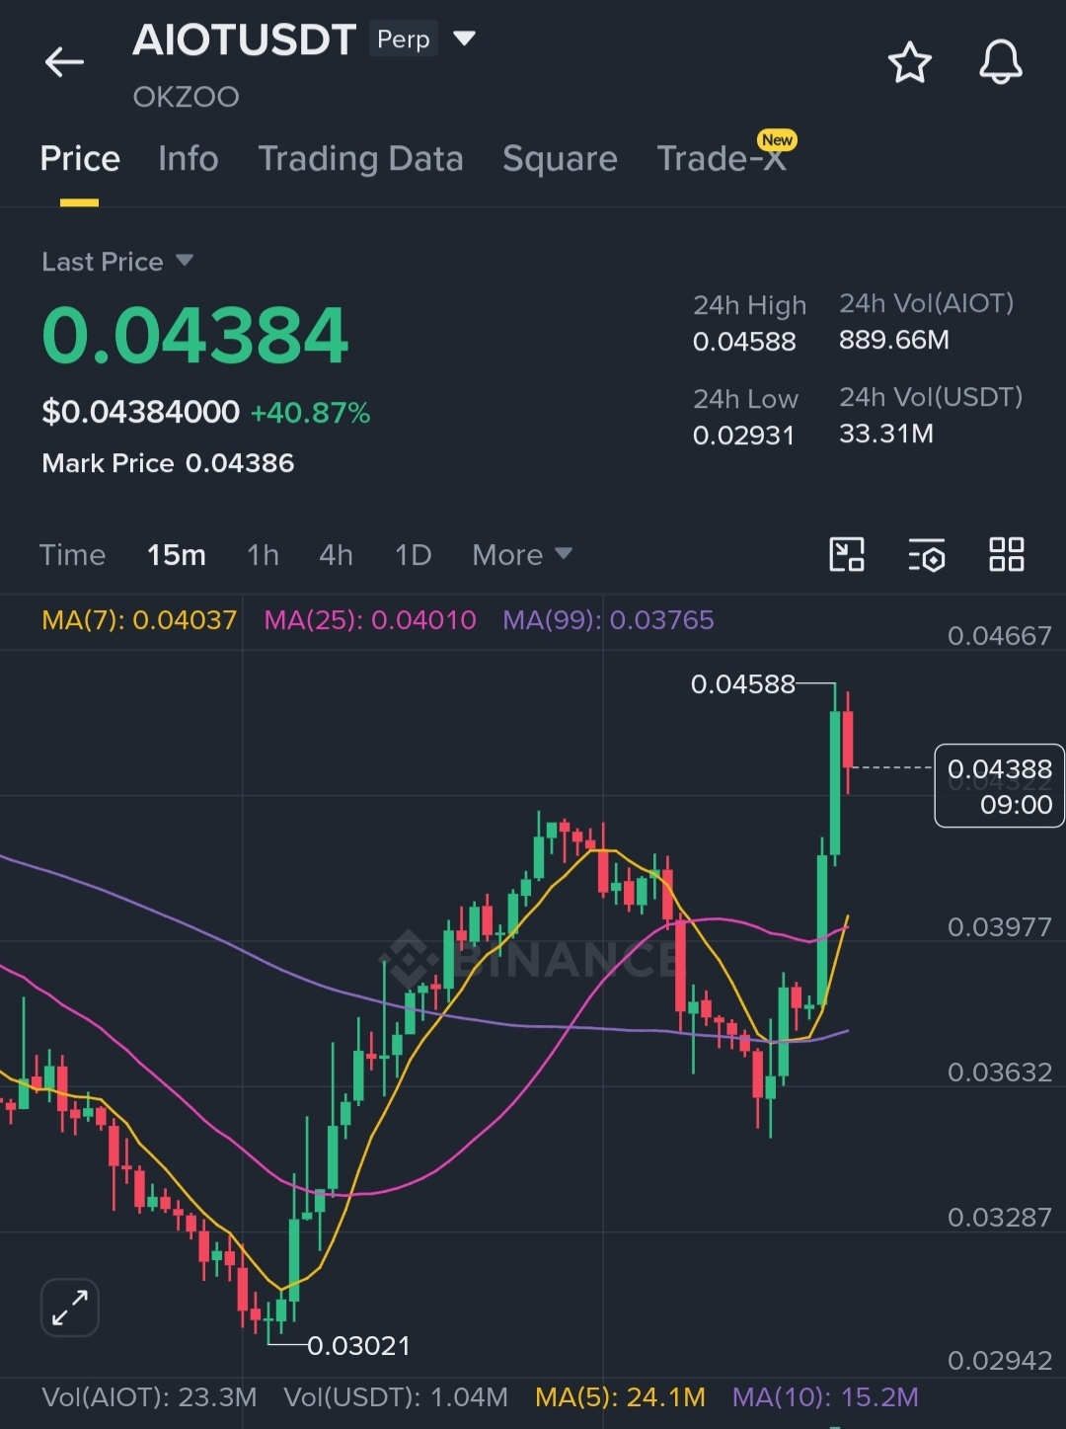Open the Trading Data tab
This screenshot has width=1066, height=1429.
(x=360, y=158)
